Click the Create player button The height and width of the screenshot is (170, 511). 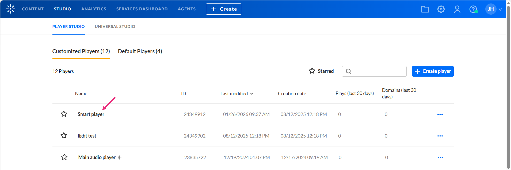coord(433,71)
